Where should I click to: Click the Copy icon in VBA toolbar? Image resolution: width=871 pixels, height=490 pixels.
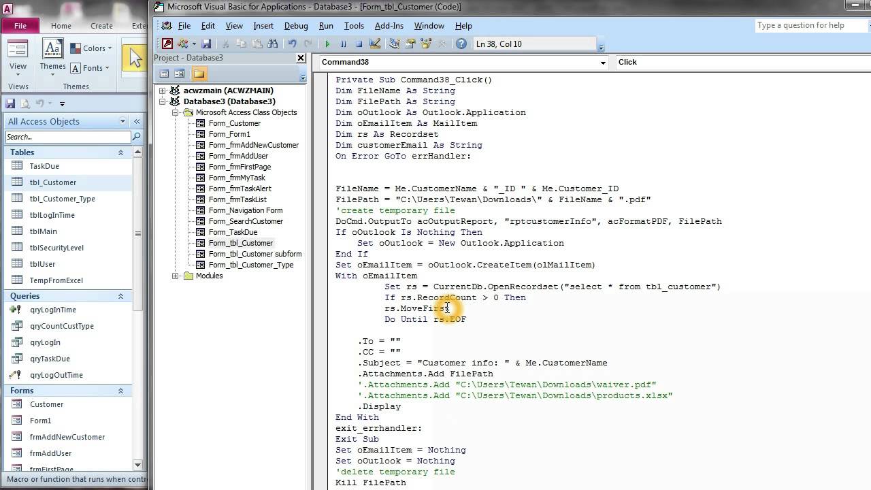point(241,44)
